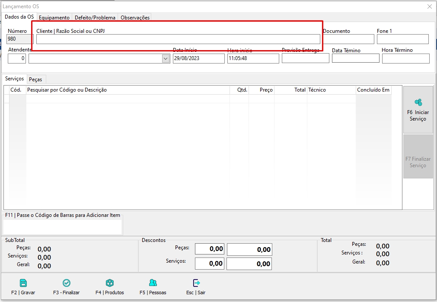Open F4 Produtos box icon
Viewport: 437px width, 302px height.
pyautogui.click(x=110, y=283)
